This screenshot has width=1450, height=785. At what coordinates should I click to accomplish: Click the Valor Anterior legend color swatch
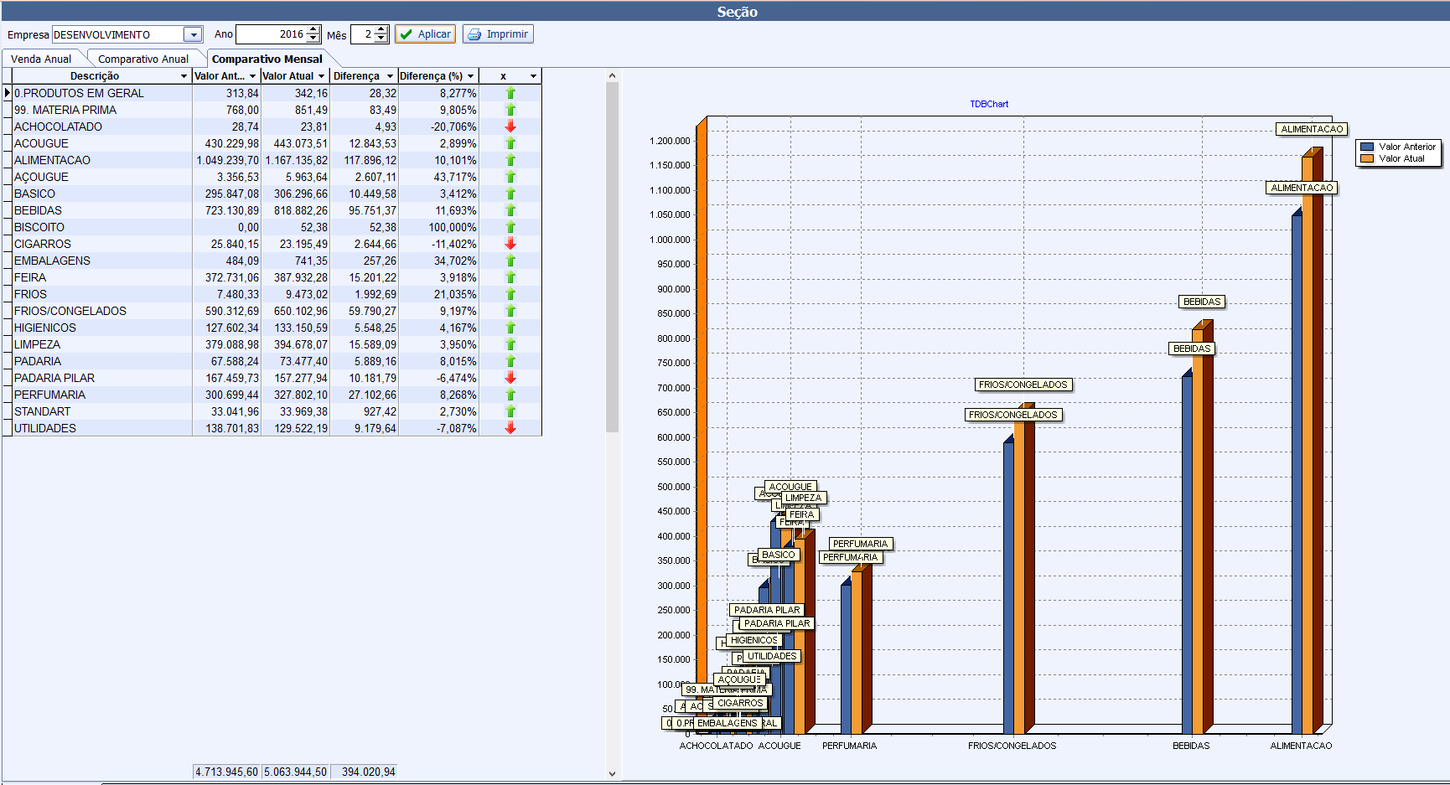pos(1367,147)
